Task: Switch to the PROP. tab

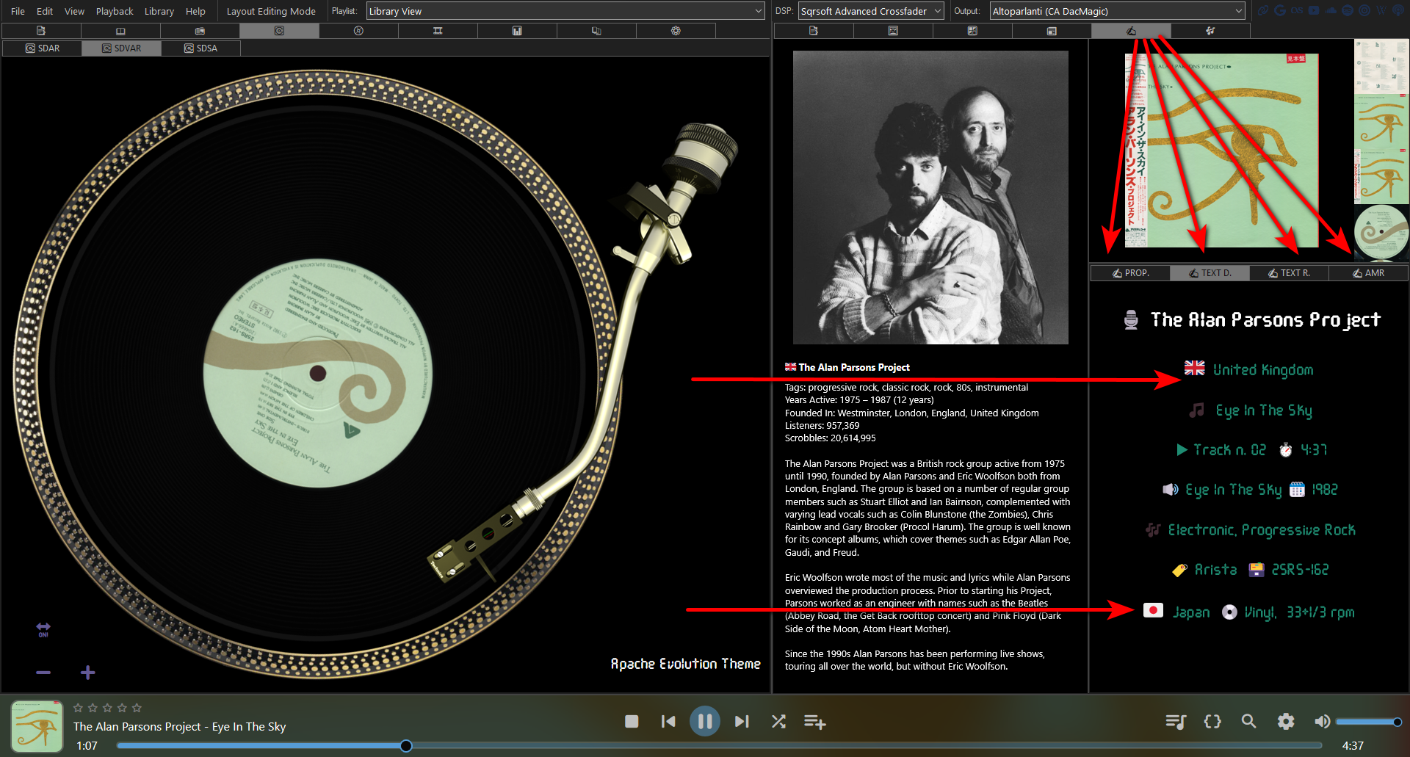Action: click(x=1130, y=272)
